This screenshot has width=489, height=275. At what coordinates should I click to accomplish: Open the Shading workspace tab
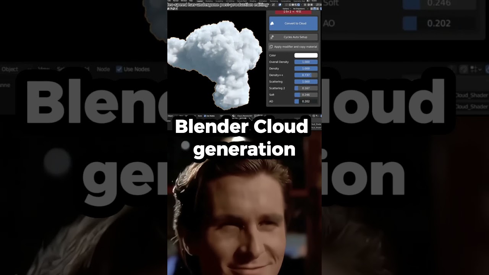click(x=253, y=1)
